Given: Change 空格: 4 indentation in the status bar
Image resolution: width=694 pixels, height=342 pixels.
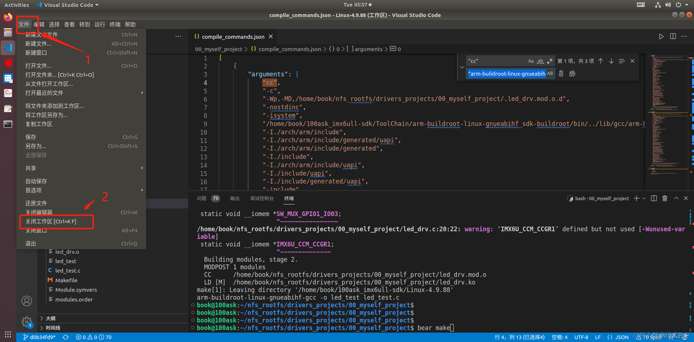Looking at the screenshot, I should tap(559, 337).
